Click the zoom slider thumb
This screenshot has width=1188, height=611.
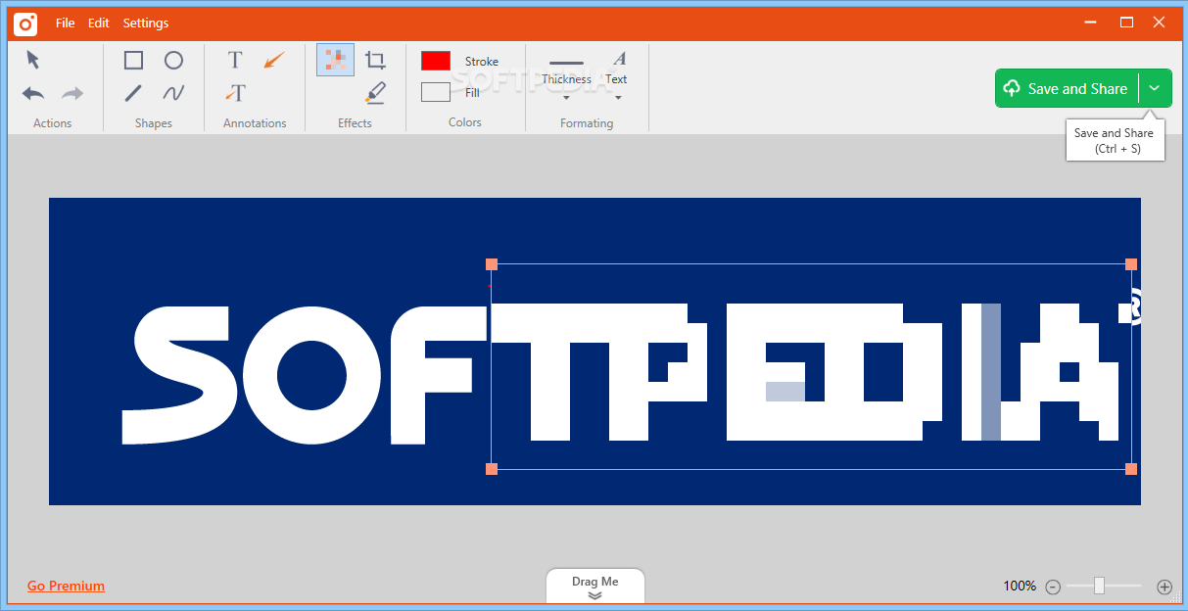click(1099, 586)
